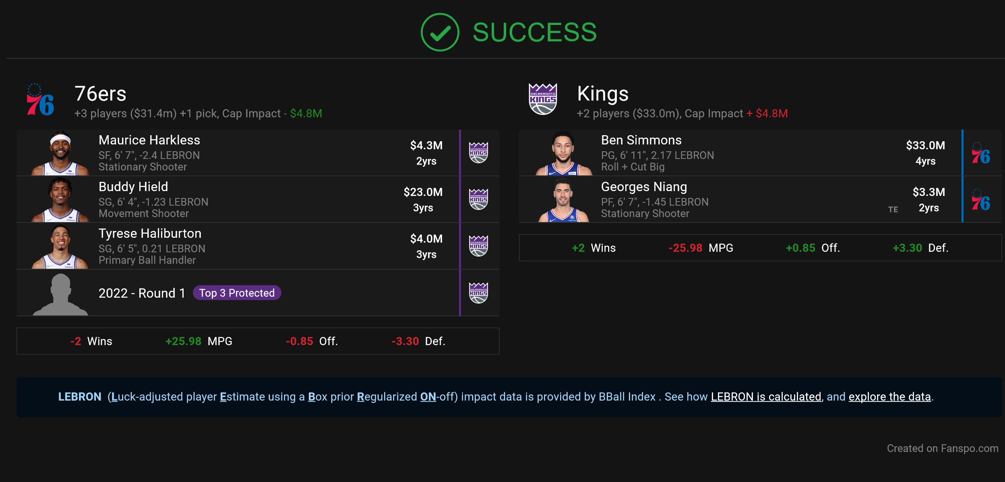1005x482 pixels.
Task: Click the Kings team logo in header
Action: click(543, 99)
